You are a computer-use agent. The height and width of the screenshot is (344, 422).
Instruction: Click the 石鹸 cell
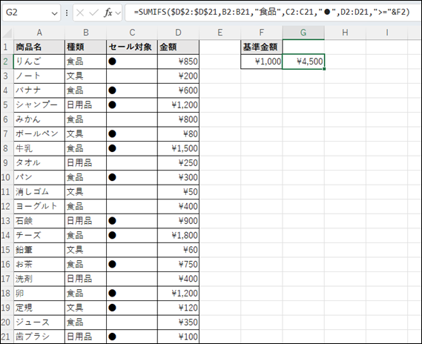click(x=39, y=221)
